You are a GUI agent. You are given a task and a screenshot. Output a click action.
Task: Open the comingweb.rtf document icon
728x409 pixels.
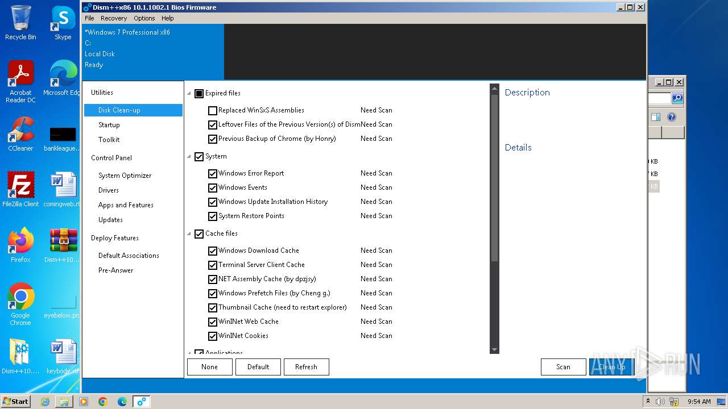63,190
